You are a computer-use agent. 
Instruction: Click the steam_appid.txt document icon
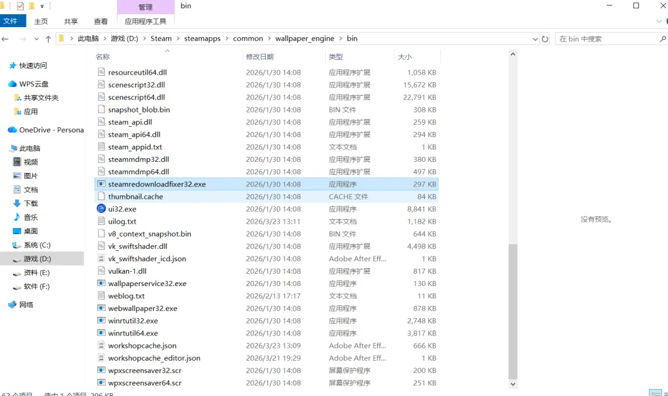101,147
